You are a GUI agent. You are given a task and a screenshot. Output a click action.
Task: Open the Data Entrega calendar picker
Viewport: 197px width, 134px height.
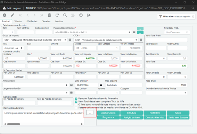[101, 85]
